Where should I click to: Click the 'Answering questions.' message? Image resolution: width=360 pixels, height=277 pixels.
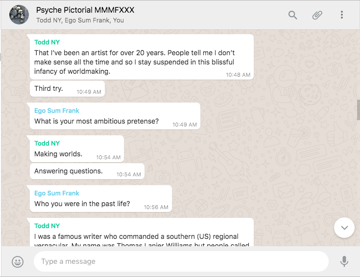(69, 171)
